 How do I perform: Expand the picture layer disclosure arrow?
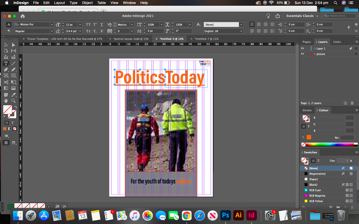click(x=315, y=54)
